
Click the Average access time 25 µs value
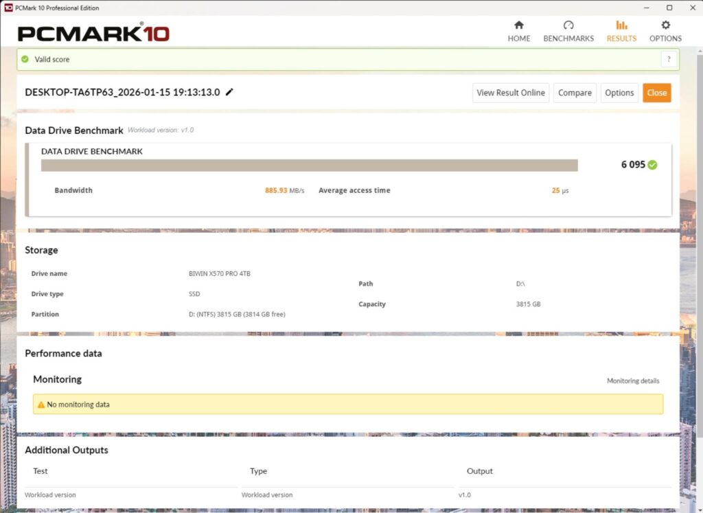pos(560,190)
